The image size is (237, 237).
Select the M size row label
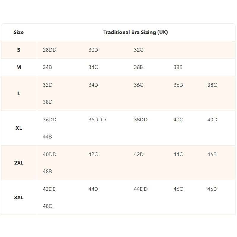coord(19,67)
